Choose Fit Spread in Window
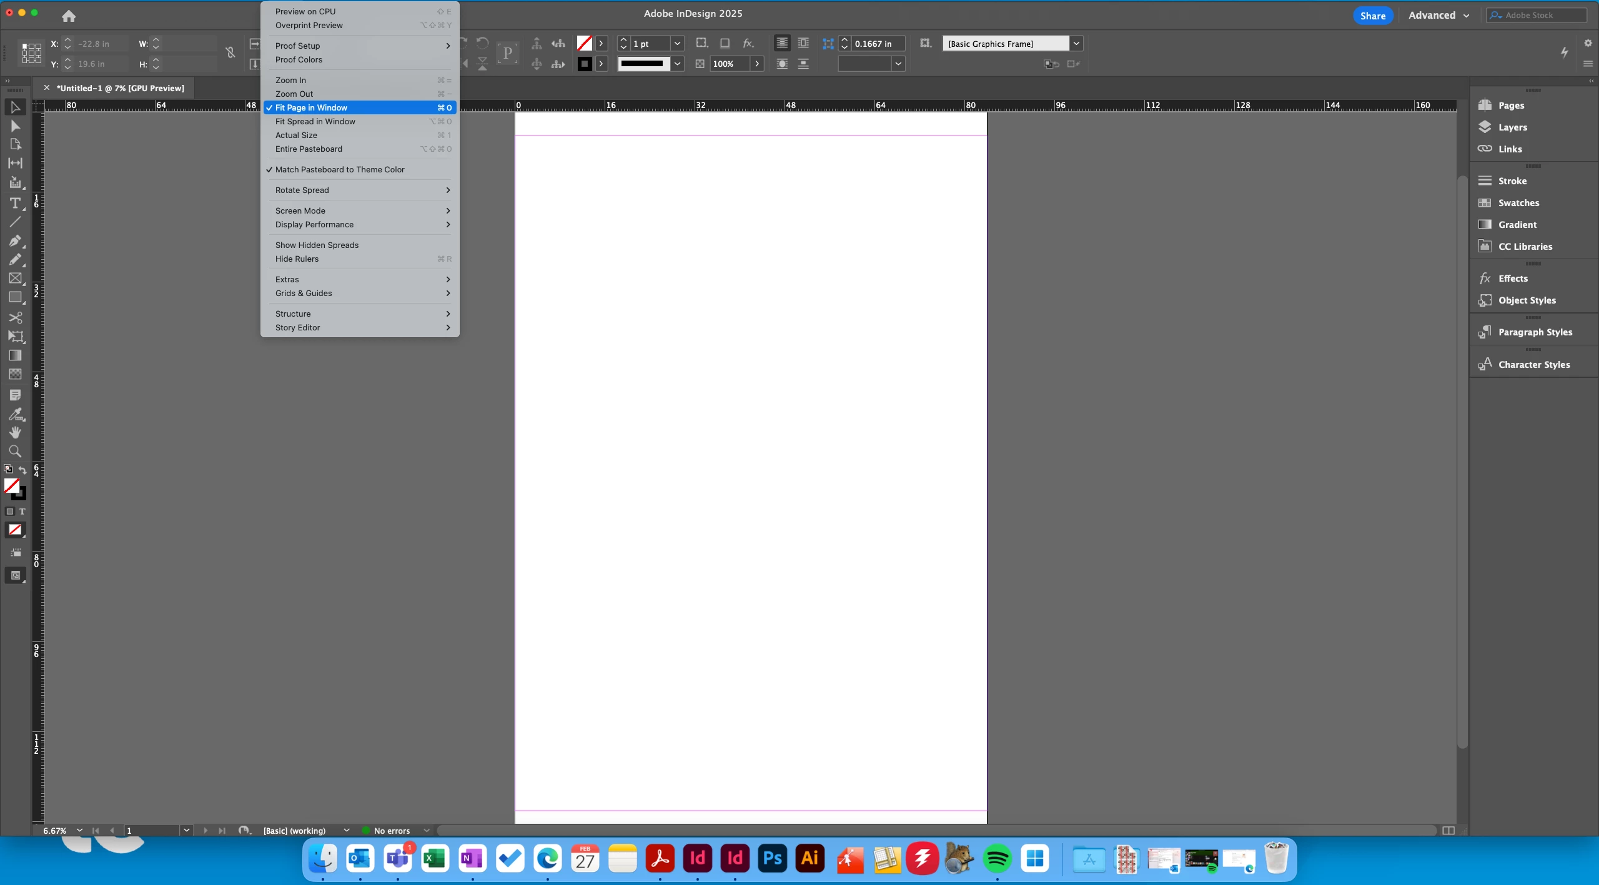The width and height of the screenshot is (1599, 885). coord(315,122)
